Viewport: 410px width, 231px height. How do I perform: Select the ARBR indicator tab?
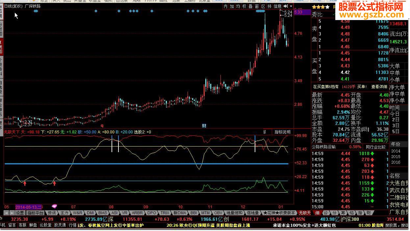click(138, 213)
